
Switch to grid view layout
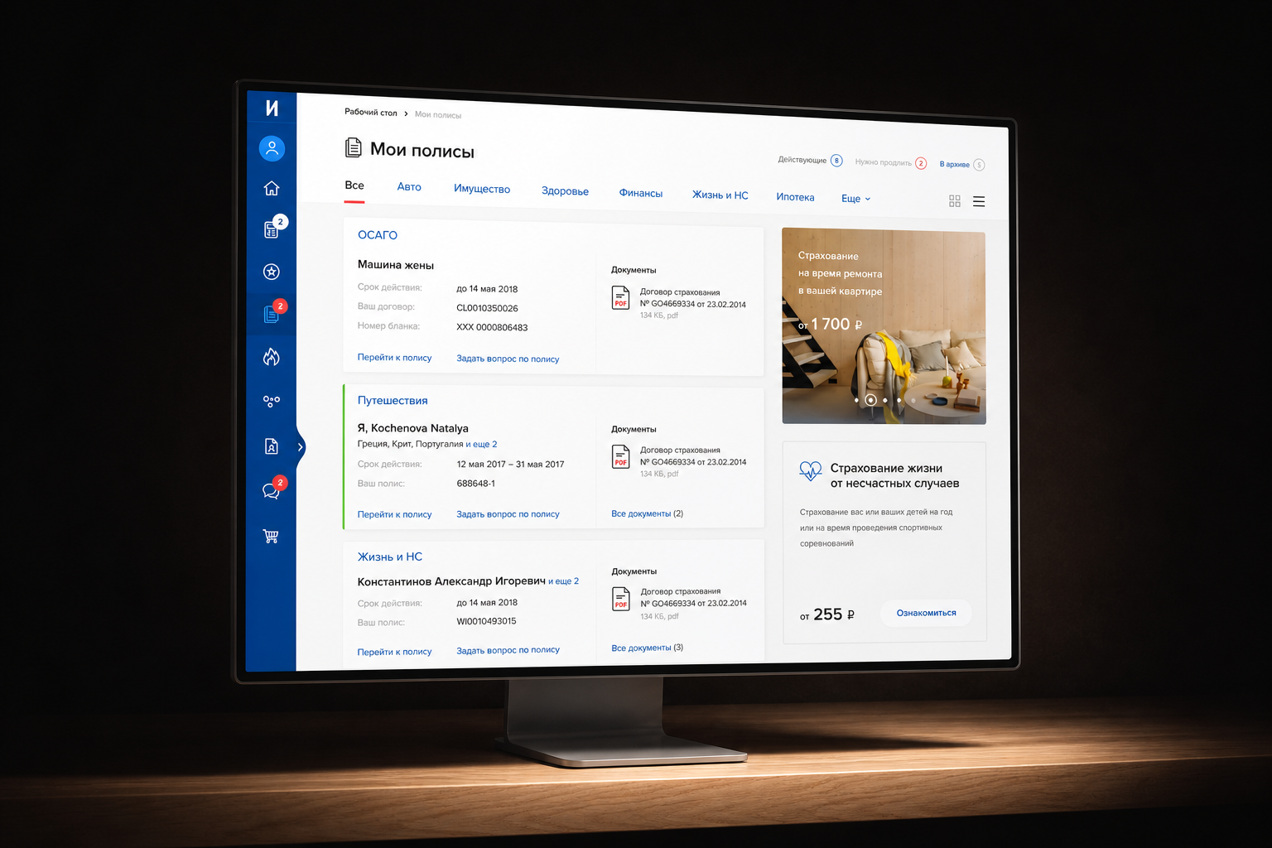[955, 201]
